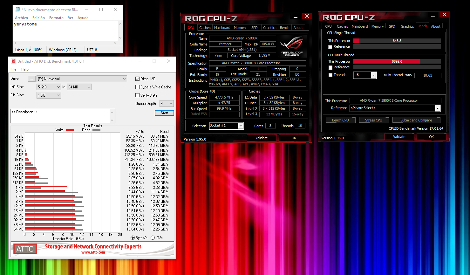This screenshot has width=470, height=275.
Task: Switch to the Graphics tab in right CPU-Z
Action: click(407, 26)
